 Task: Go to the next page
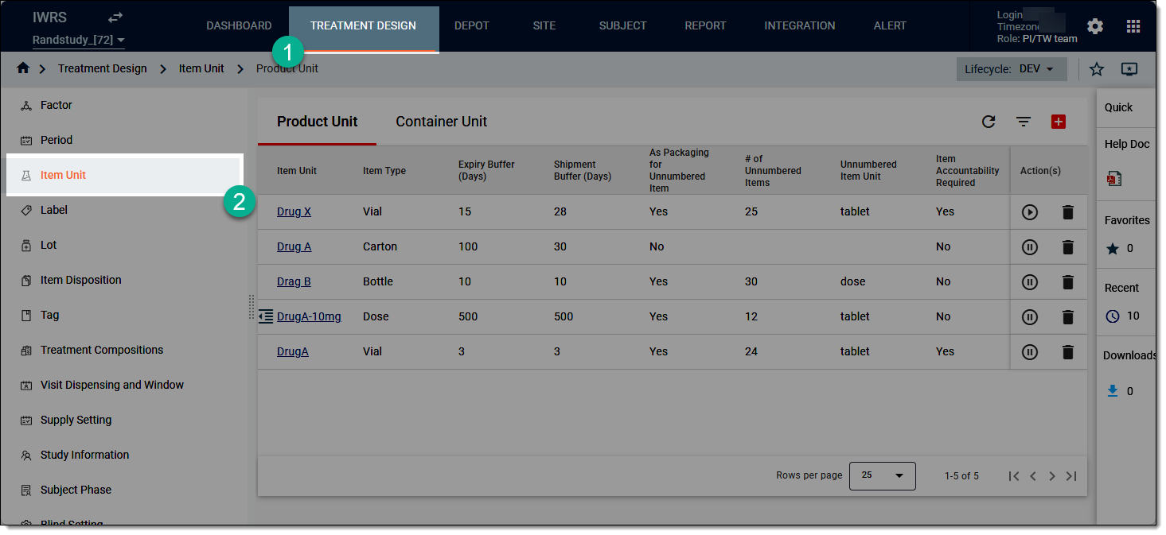[1052, 476]
